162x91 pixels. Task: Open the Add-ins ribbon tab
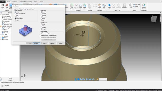[x=41, y=2]
